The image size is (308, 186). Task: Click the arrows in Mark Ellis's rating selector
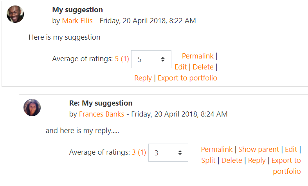pos(163,59)
